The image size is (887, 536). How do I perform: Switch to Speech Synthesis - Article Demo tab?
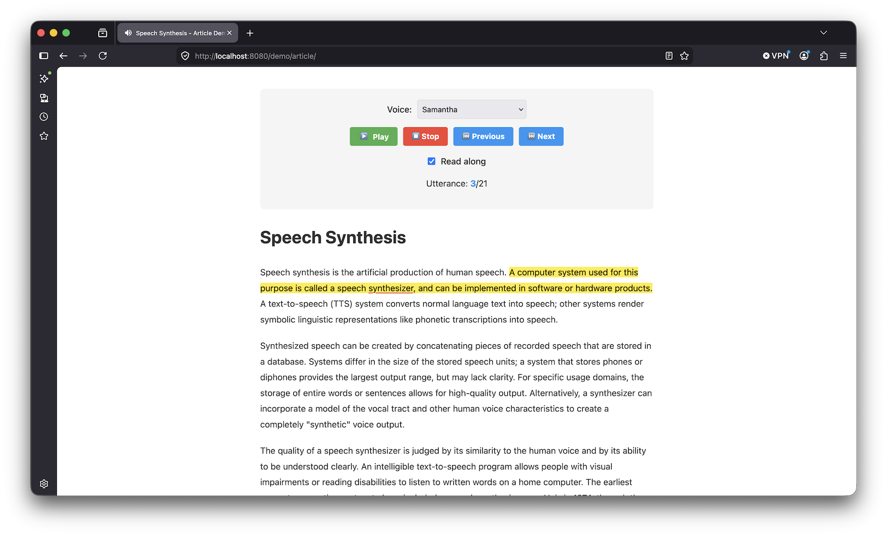(178, 33)
